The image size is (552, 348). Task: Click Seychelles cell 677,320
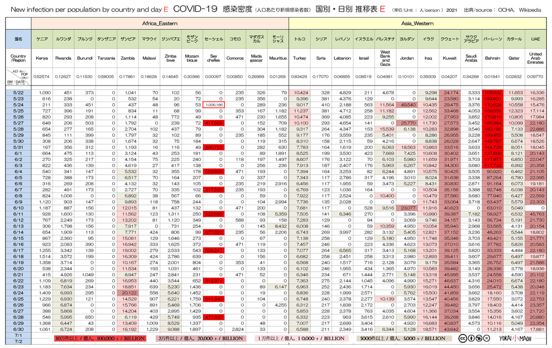[x=213, y=232]
